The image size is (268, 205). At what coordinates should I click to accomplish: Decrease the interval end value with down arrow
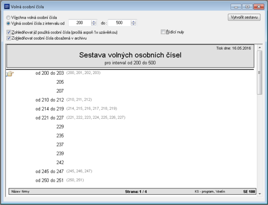point(134,24)
